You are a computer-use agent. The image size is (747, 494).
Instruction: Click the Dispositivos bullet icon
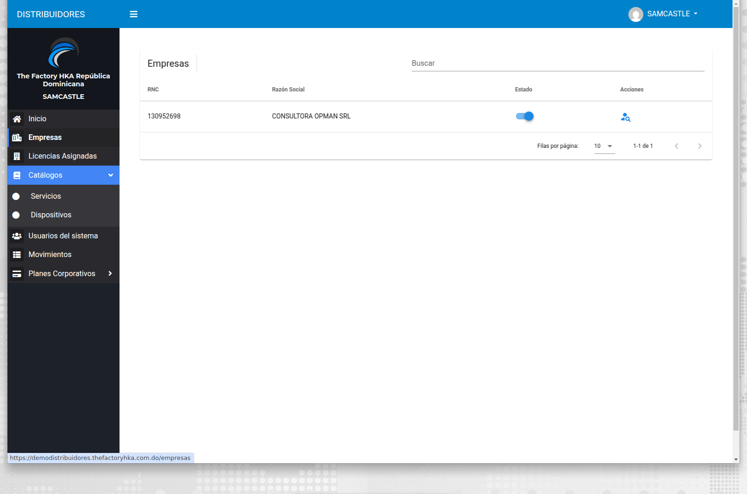pos(16,215)
